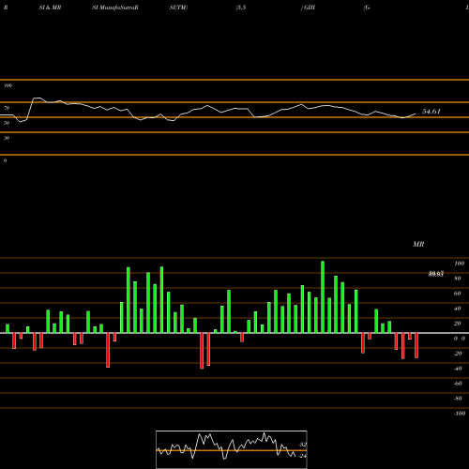Viewport: 469px width, 469px height.
Task: Click the 80 label on MR axis
Action: (458, 279)
